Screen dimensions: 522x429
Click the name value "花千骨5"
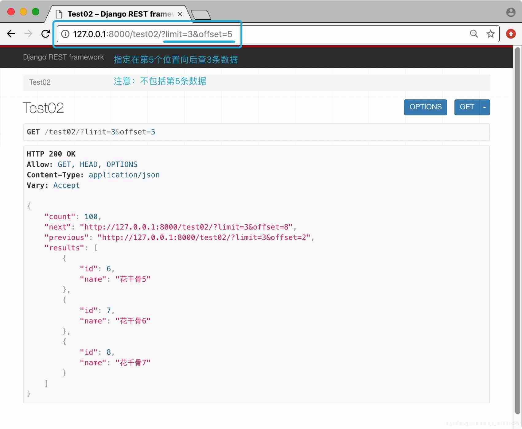tap(133, 279)
